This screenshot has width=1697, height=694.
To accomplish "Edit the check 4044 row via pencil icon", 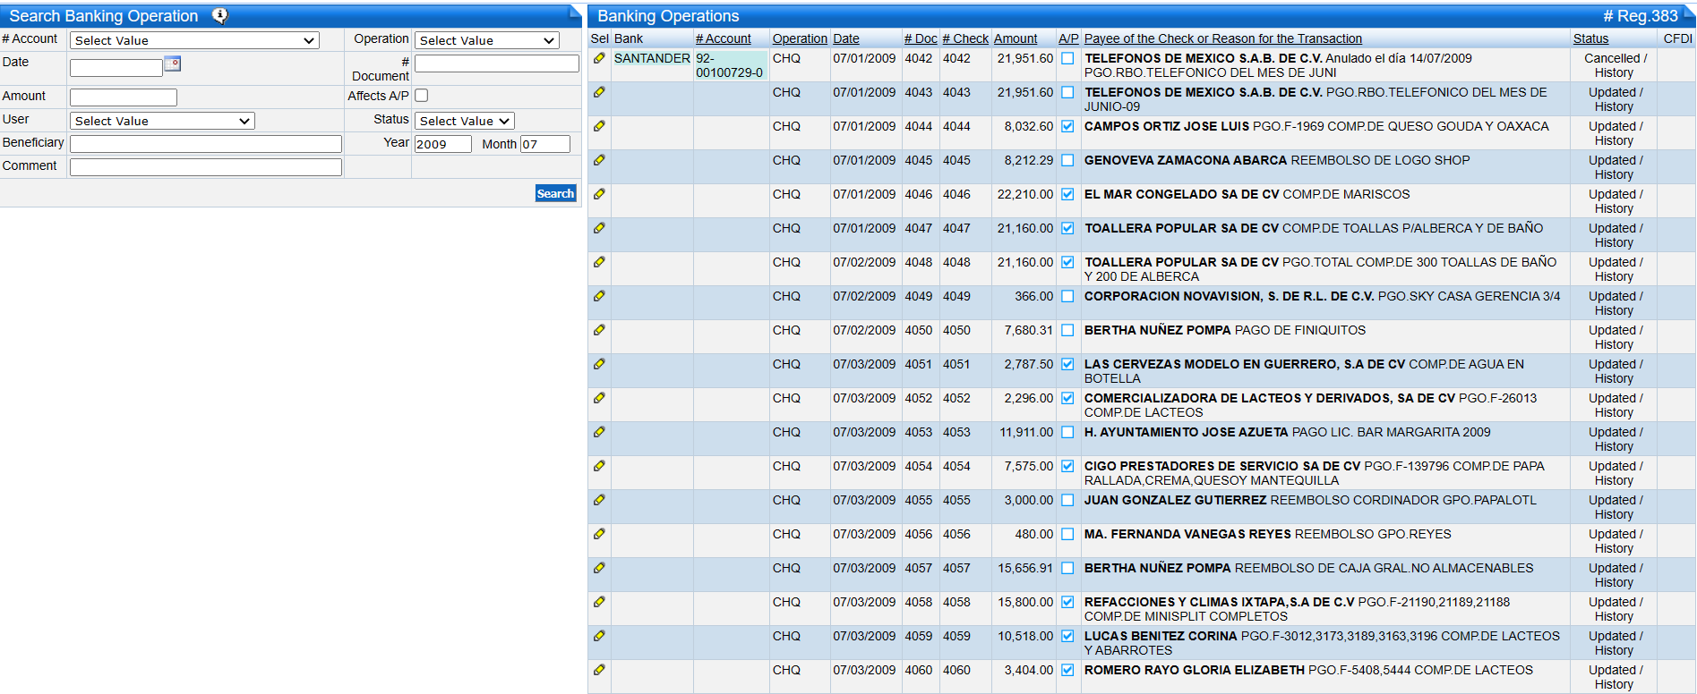I will (x=599, y=126).
